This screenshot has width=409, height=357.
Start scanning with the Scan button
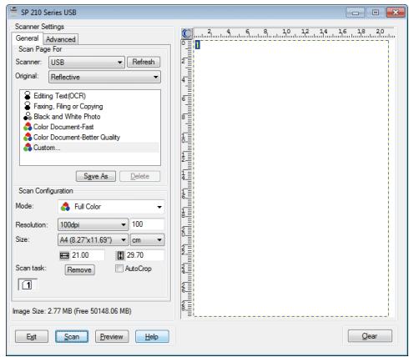pos(72,337)
